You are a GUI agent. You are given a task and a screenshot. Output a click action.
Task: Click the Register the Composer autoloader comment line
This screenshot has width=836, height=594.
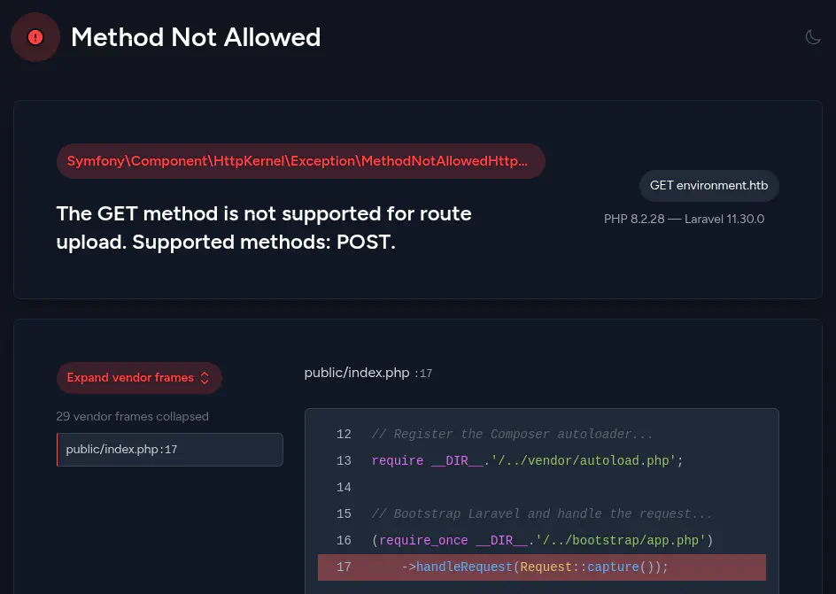point(512,435)
